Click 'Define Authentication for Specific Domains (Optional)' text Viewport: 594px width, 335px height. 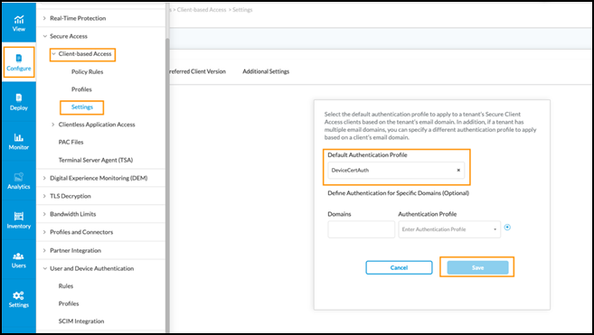pos(398,193)
